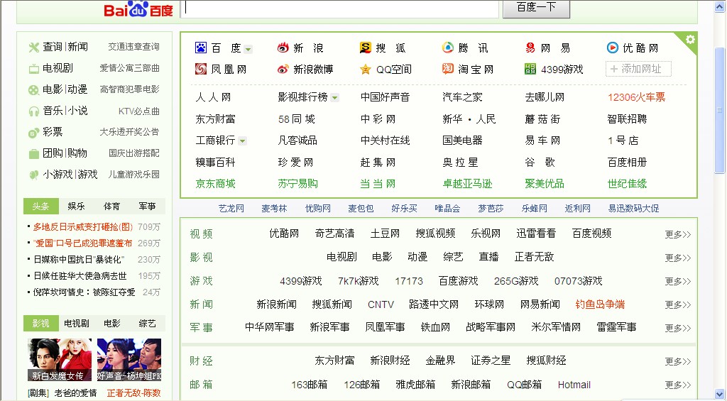
Task: Show more 军事 sites via 更多>>
Action: [678, 328]
